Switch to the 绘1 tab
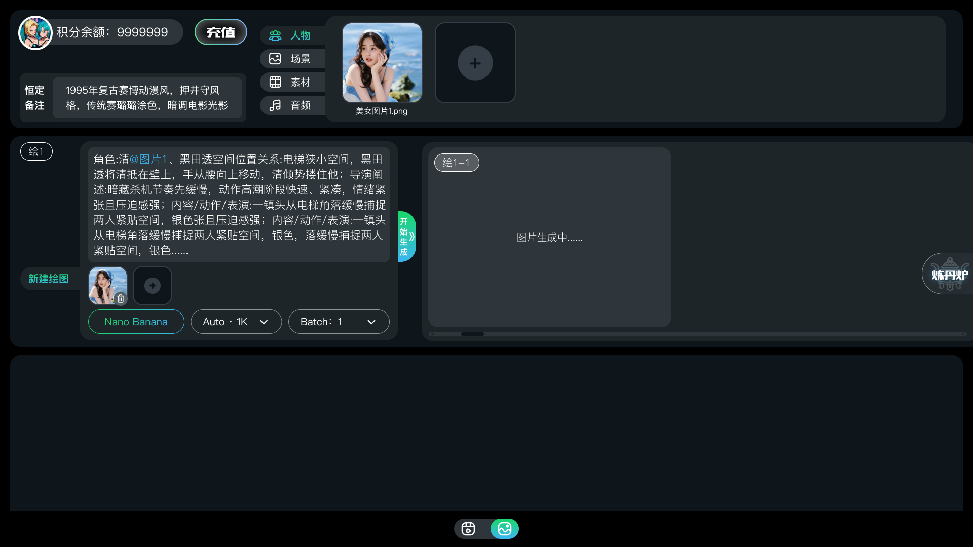 [36, 151]
